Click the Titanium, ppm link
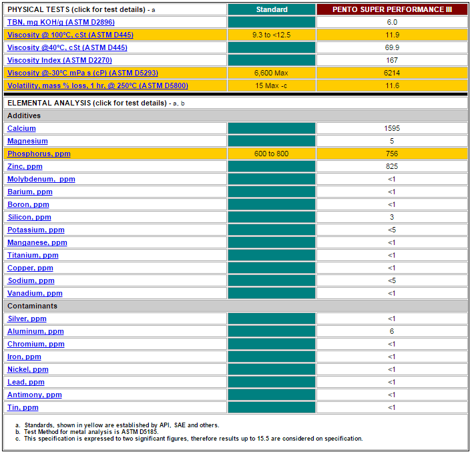This screenshot has height=454, width=472. point(33,255)
